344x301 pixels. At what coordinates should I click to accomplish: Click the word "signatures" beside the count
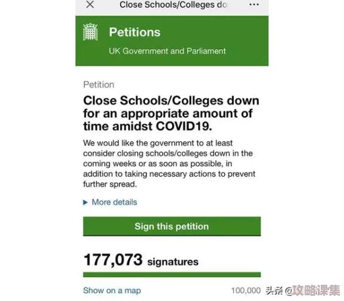tap(173, 262)
